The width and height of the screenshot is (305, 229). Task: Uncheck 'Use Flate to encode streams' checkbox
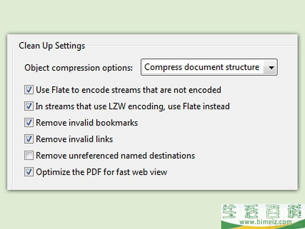pyautogui.click(x=29, y=90)
